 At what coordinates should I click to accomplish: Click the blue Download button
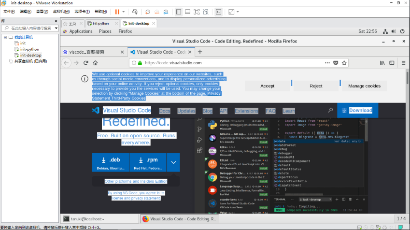click(x=358, y=111)
